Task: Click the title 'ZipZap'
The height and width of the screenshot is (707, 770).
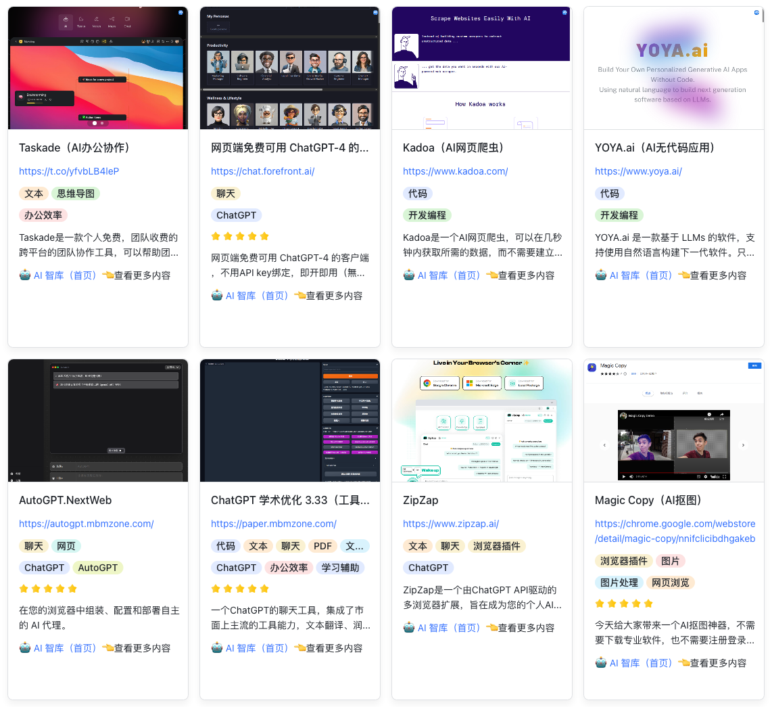Action: click(421, 500)
